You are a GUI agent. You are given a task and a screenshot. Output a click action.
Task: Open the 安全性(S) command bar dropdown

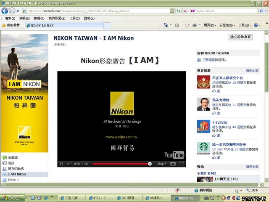click(x=227, y=25)
